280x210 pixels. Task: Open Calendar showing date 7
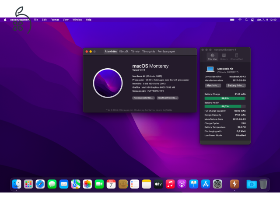click(x=111, y=184)
